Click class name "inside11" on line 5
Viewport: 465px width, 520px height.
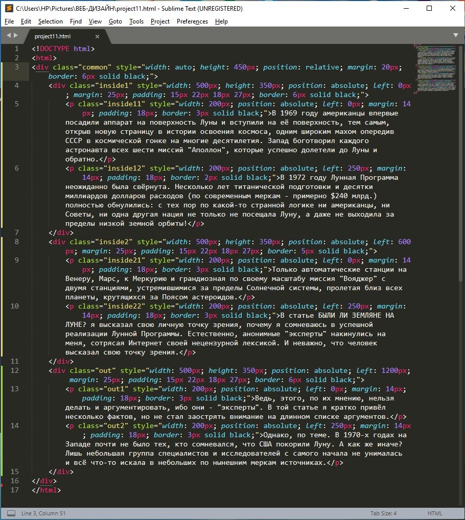coord(124,104)
